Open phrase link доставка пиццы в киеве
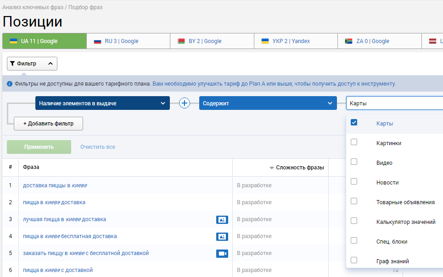The width and height of the screenshot is (443, 277). point(55,185)
